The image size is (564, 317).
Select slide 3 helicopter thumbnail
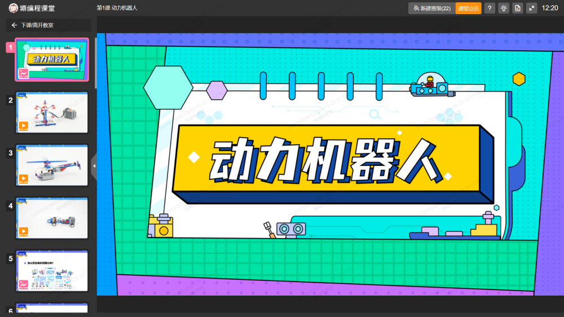(52, 165)
